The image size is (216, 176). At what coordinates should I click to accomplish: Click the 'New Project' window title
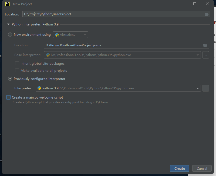22,4
